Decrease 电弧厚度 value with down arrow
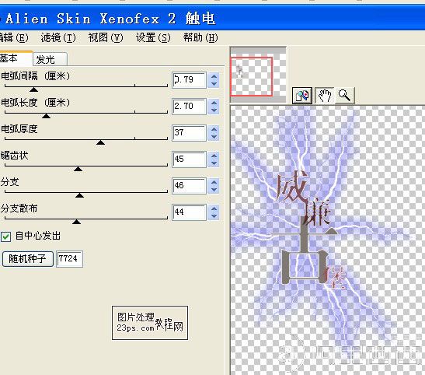425x375 pixels. (x=214, y=136)
